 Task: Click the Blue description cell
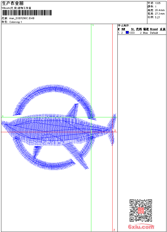pyautogui.click(x=145, y=33)
